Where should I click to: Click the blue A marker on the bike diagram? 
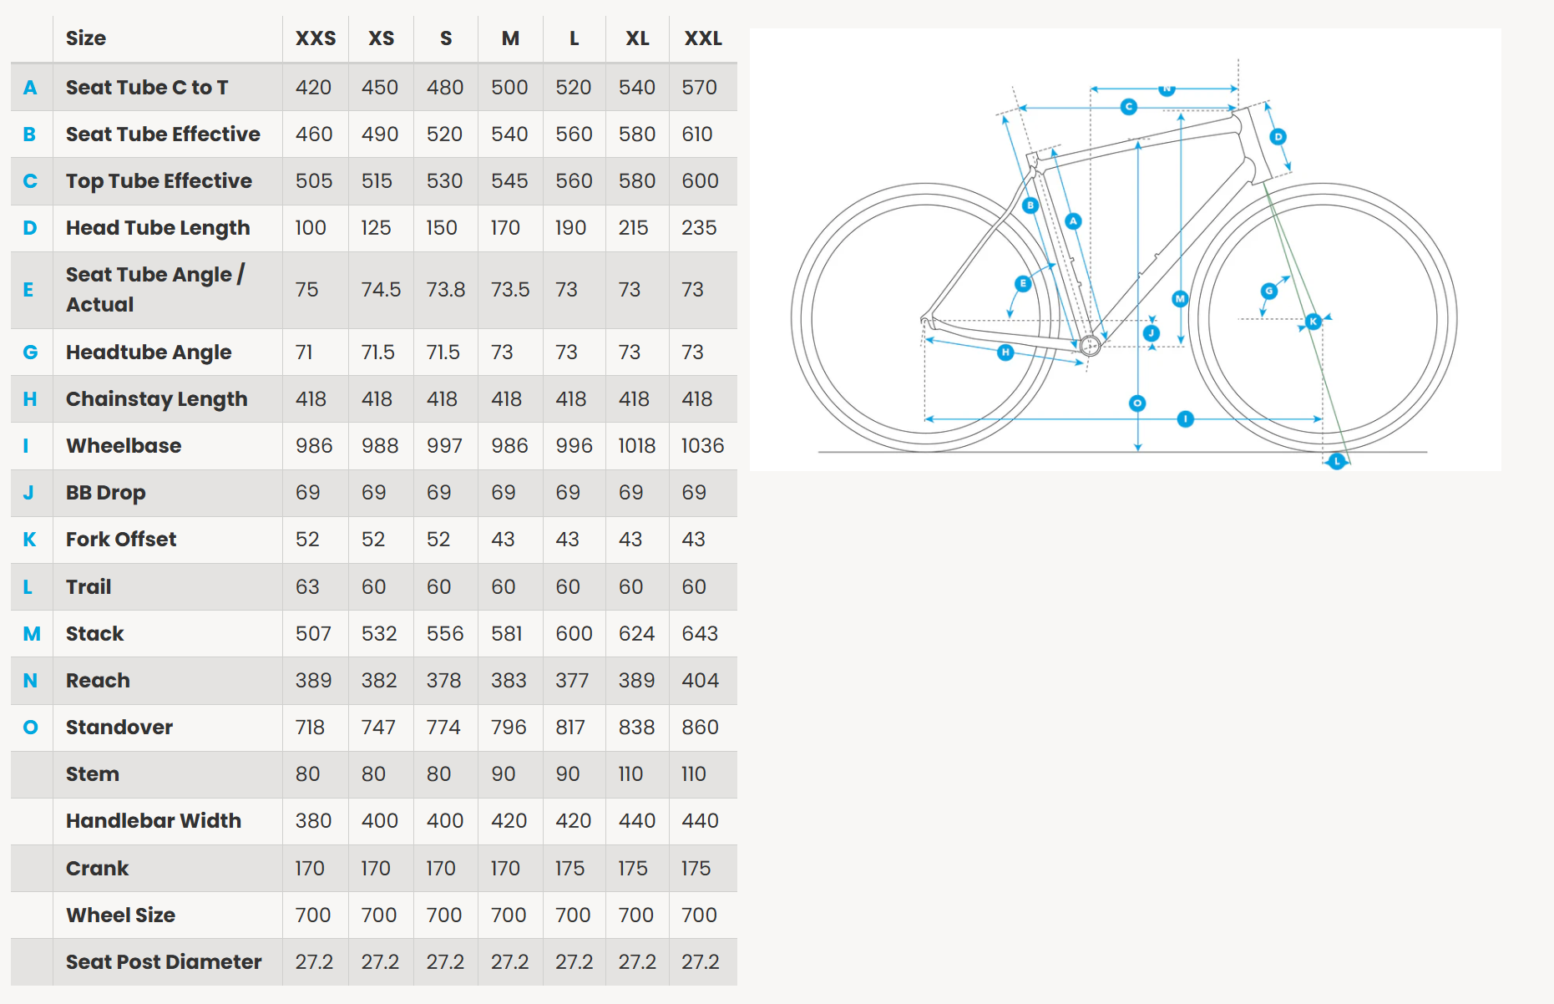(x=1073, y=221)
